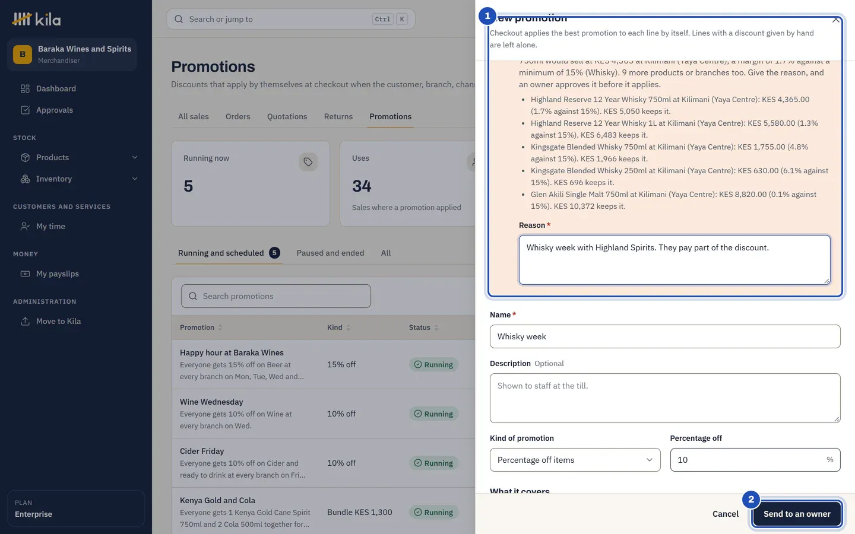Click the Search promotions field
The height and width of the screenshot is (534, 855).
click(276, 296)
